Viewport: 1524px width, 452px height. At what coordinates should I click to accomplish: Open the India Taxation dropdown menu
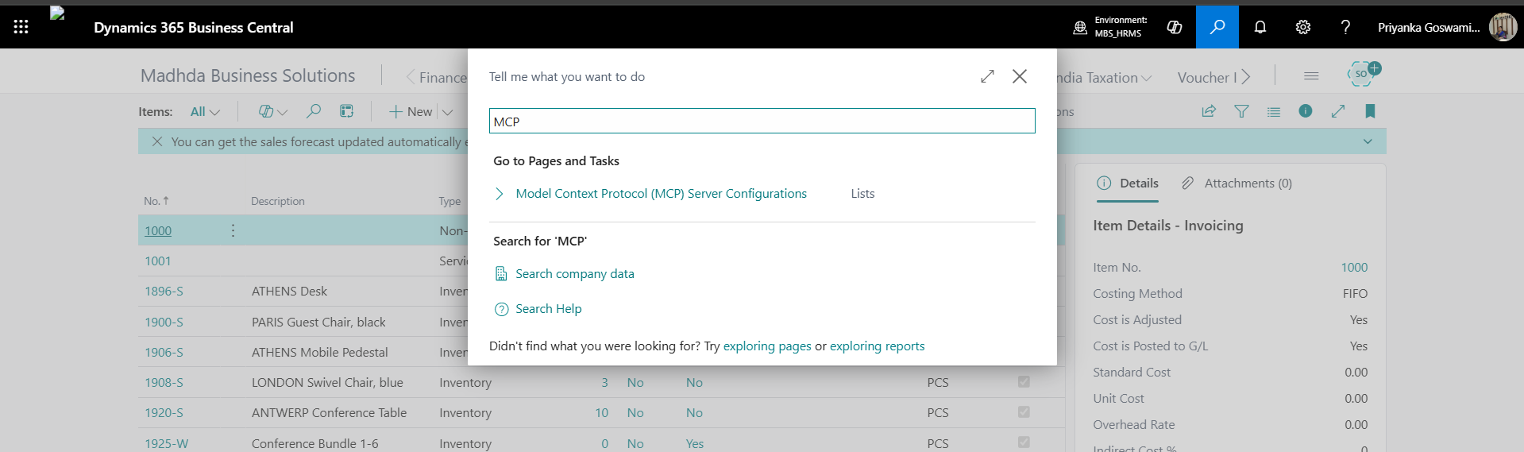(1105, 77)
